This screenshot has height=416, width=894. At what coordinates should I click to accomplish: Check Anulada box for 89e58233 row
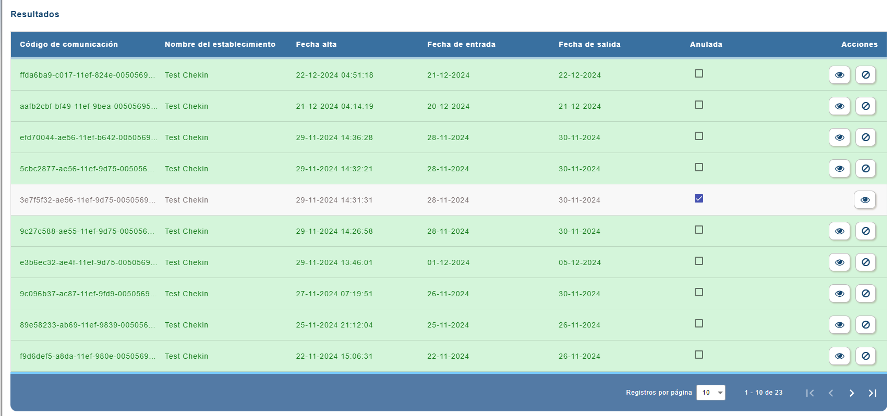(699, 323)
